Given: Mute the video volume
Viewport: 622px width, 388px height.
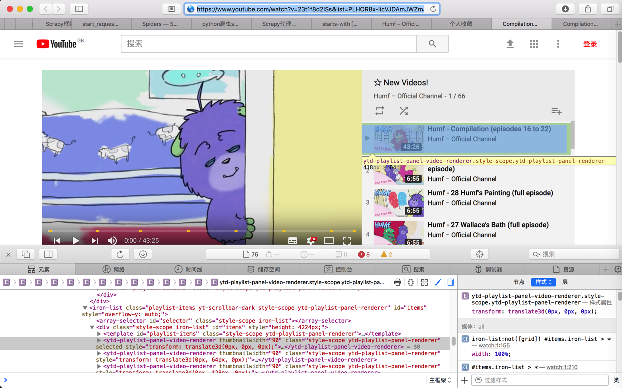Looking at the screenshot, I should [112, 241].
